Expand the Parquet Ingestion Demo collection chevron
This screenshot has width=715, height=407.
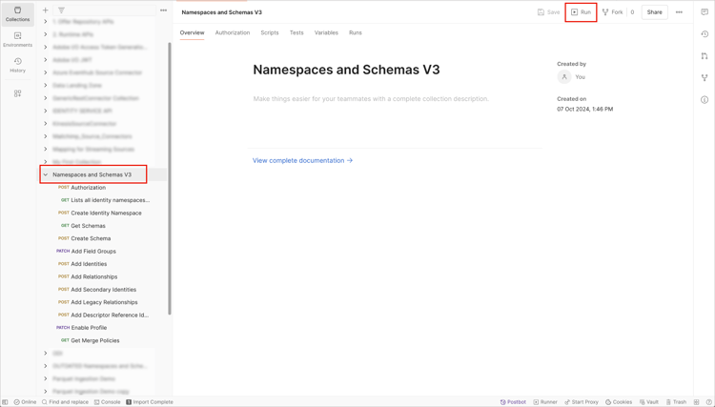[x=45, y=378]
